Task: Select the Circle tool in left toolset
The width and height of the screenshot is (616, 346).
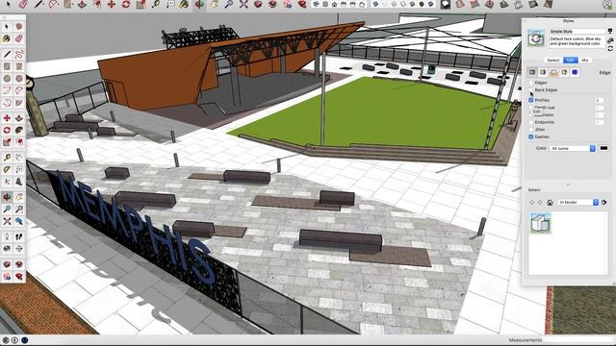Action: 7,79
